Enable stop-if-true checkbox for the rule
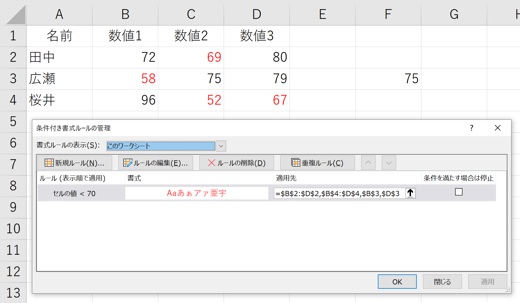The width and height of the screenshot is (520, 303). [459, 192]
